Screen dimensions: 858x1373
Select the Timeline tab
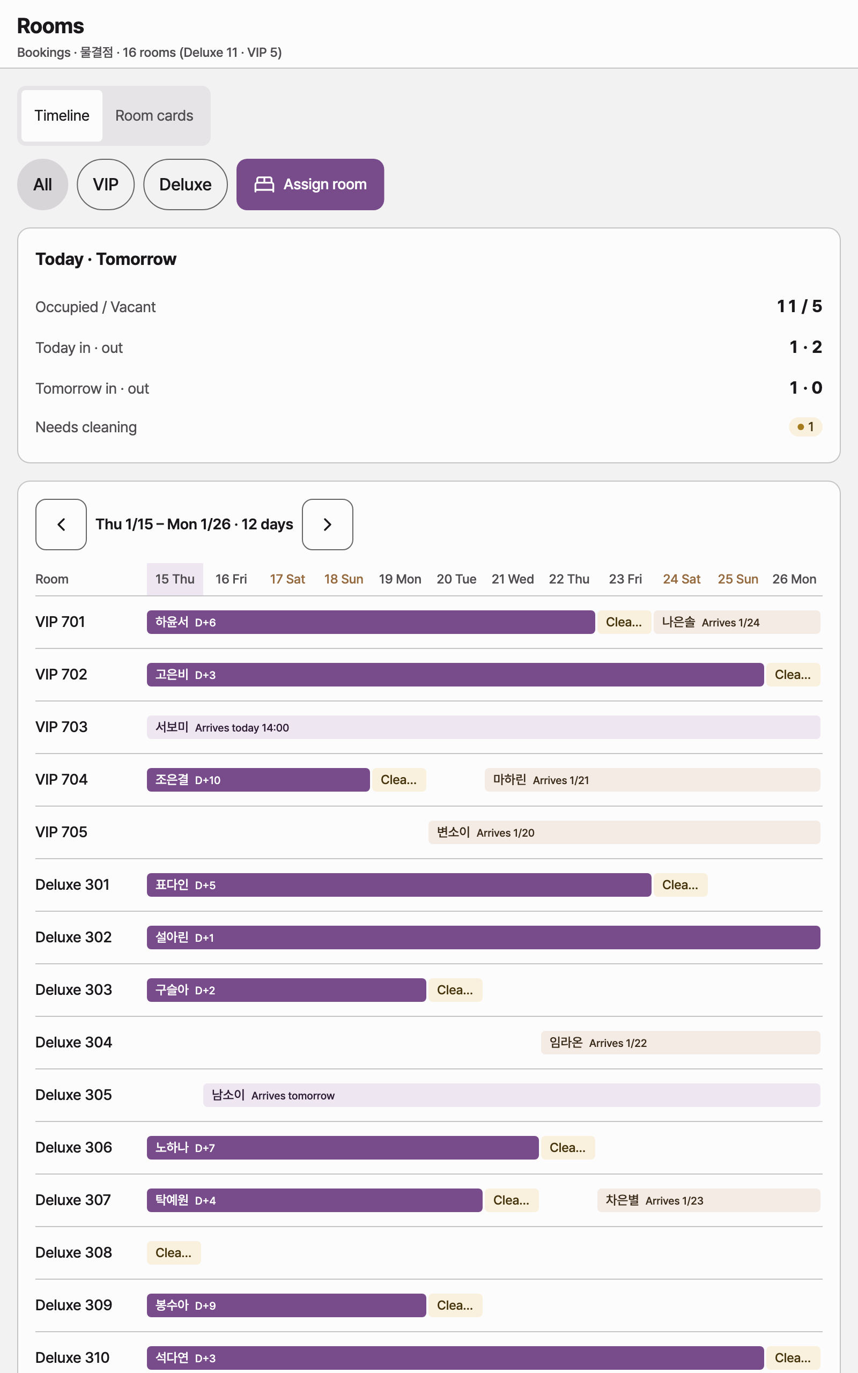[x=62, y=116]
